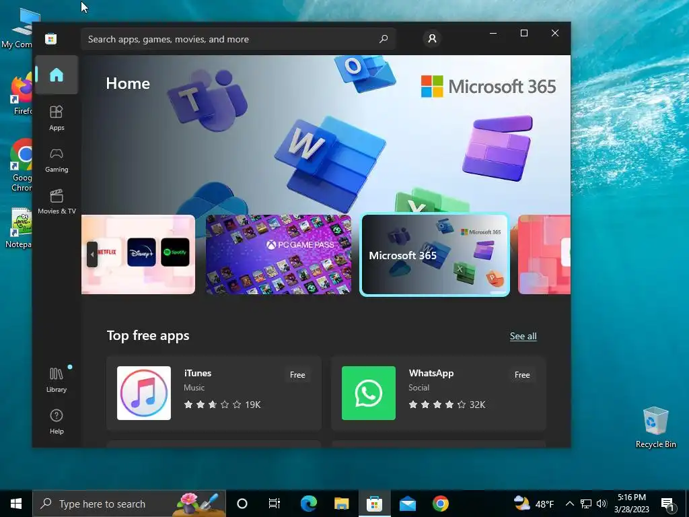The height and width of the screenshot is (517, 689).
Task: Select the Firefox desktop shortcut
Action: [x=22, y=94]
